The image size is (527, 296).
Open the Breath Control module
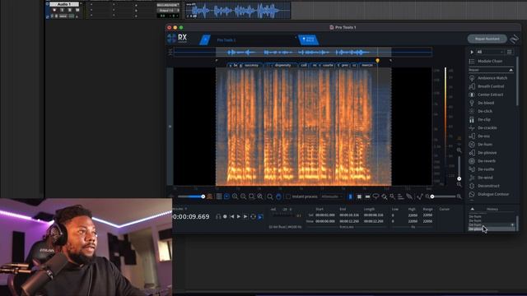tap(491, 86)
